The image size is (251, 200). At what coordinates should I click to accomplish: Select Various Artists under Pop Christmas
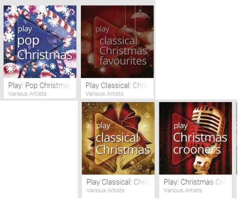[x=27, y=94]
